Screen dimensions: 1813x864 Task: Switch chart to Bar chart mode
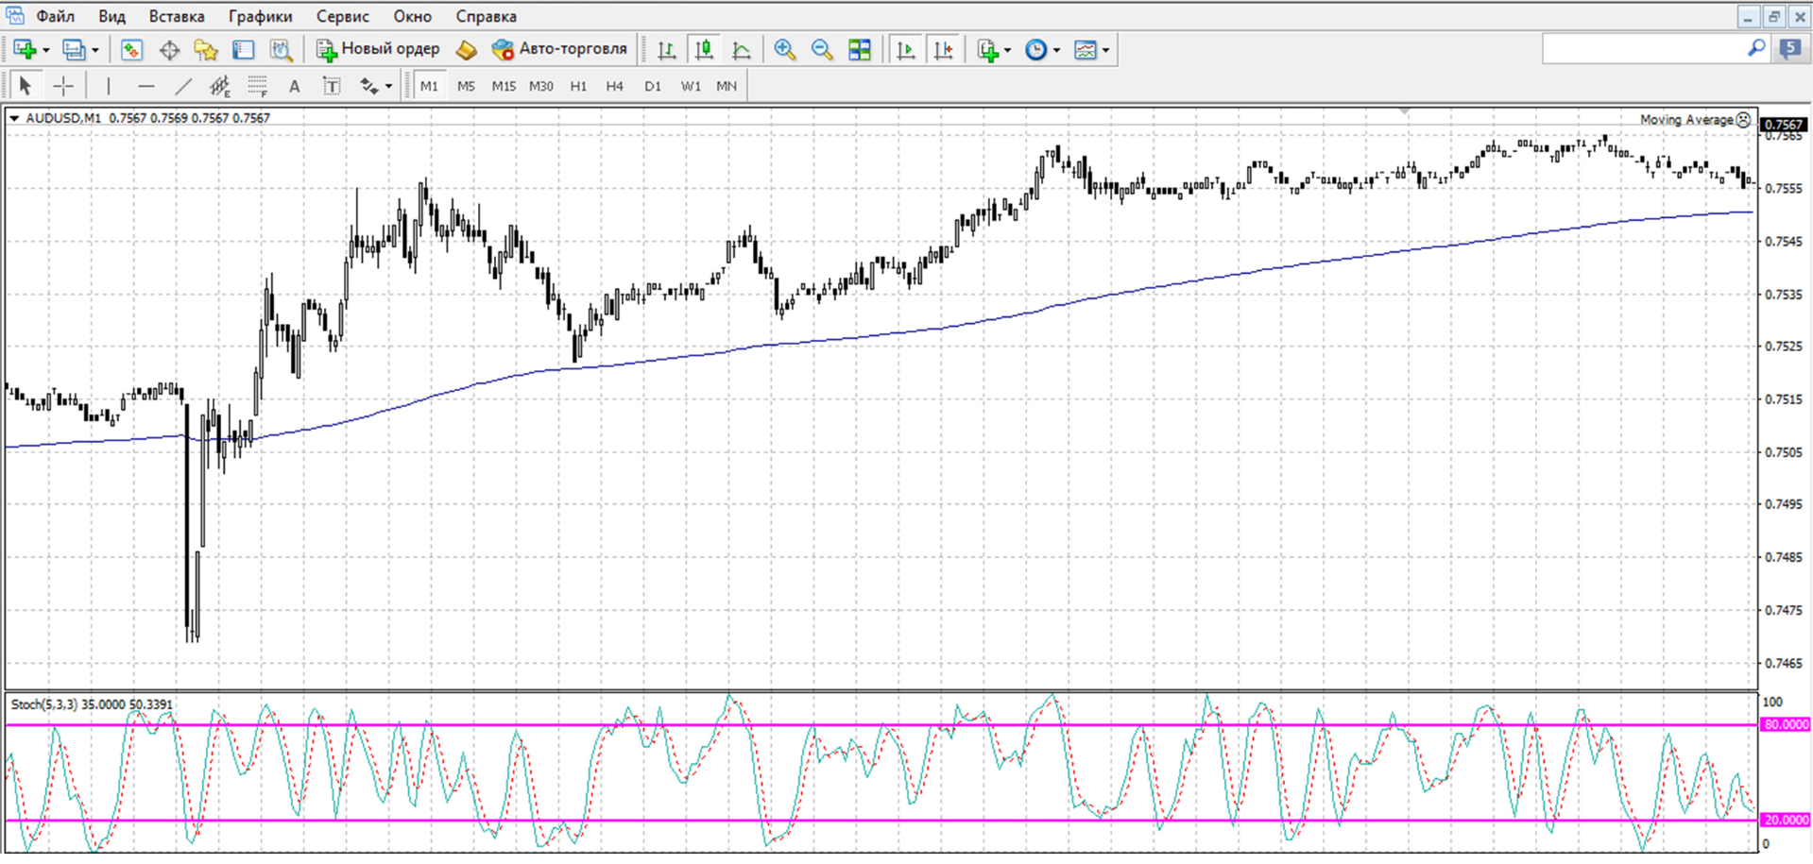[667, 50]
